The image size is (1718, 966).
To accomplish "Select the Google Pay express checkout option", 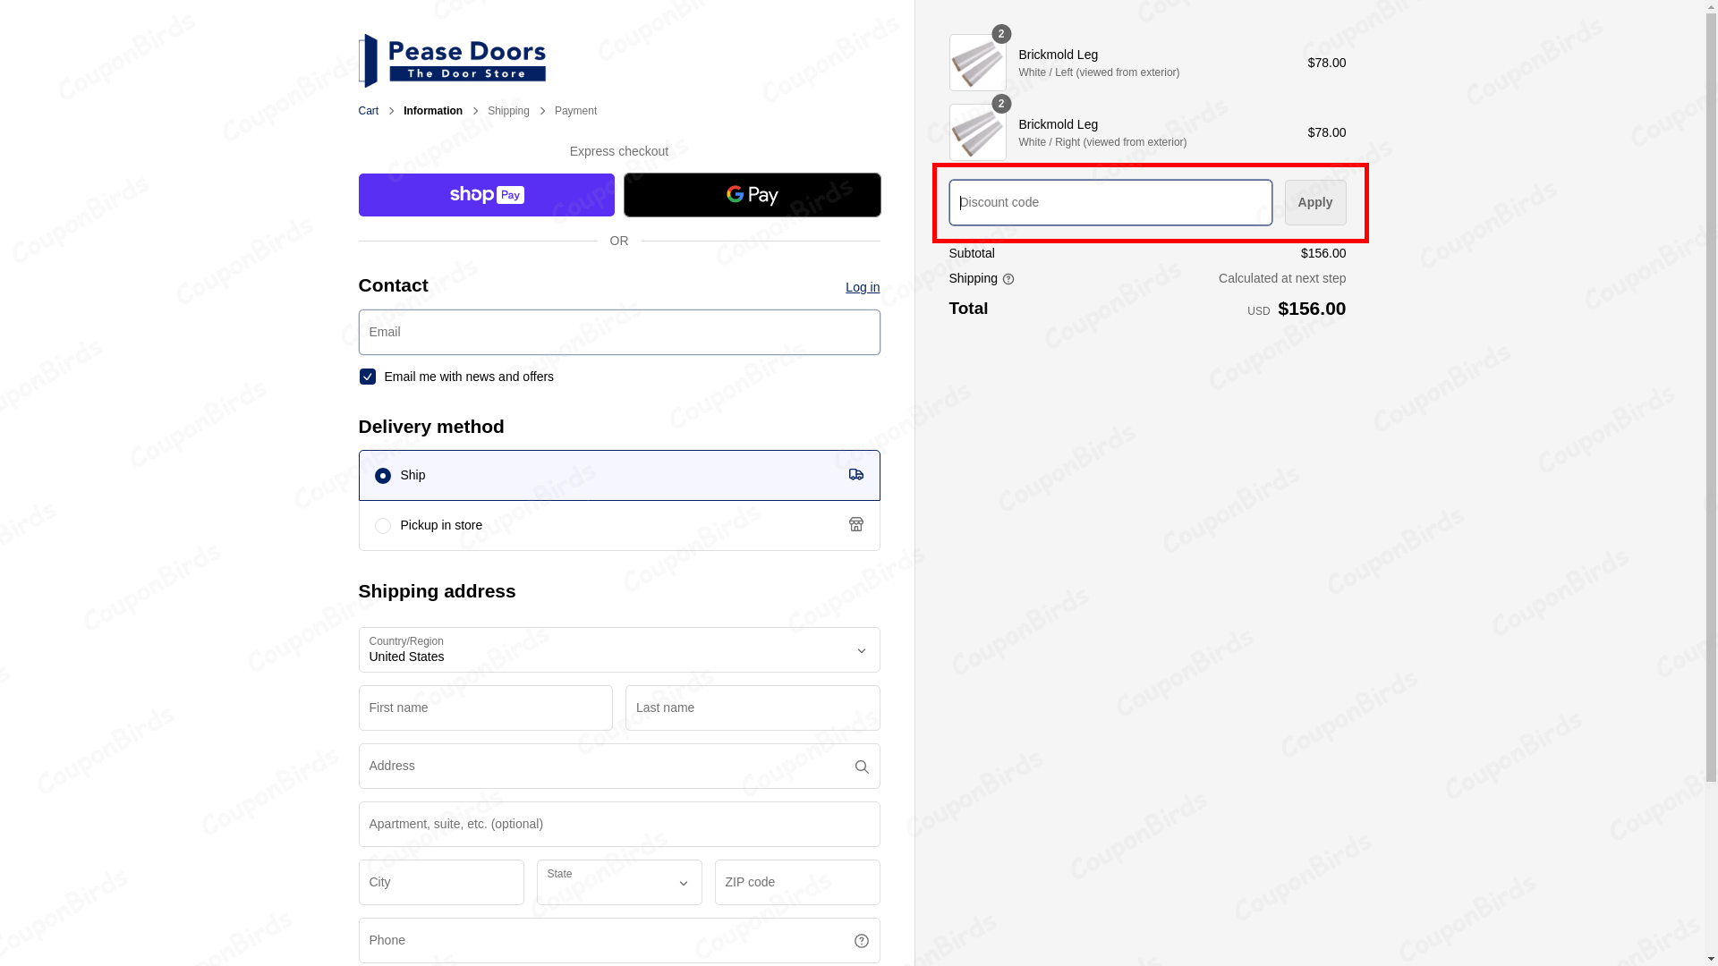I will click(x=752, y=194).
